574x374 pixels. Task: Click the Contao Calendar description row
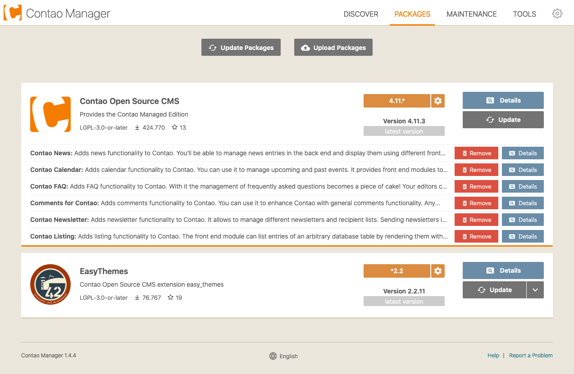(239, 170)
